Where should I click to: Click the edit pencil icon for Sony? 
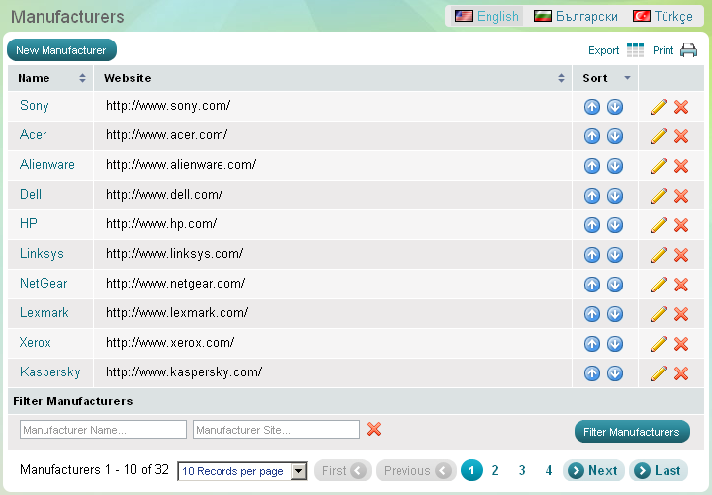tap(659, 107)
